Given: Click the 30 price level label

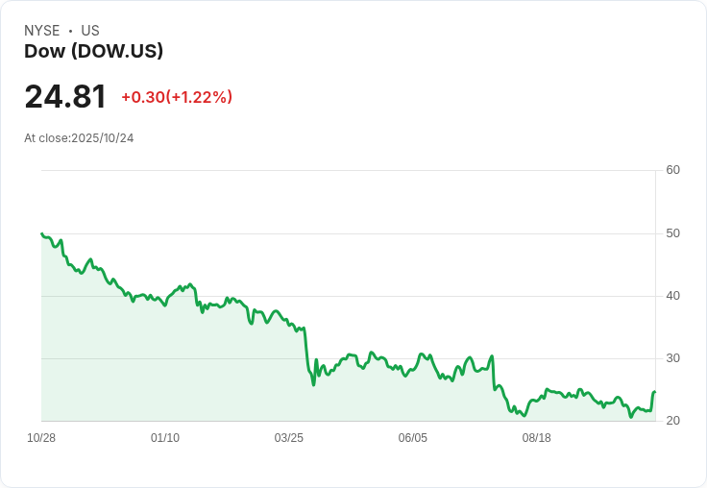Looking at the screenshot, I should tap(673, 358).
